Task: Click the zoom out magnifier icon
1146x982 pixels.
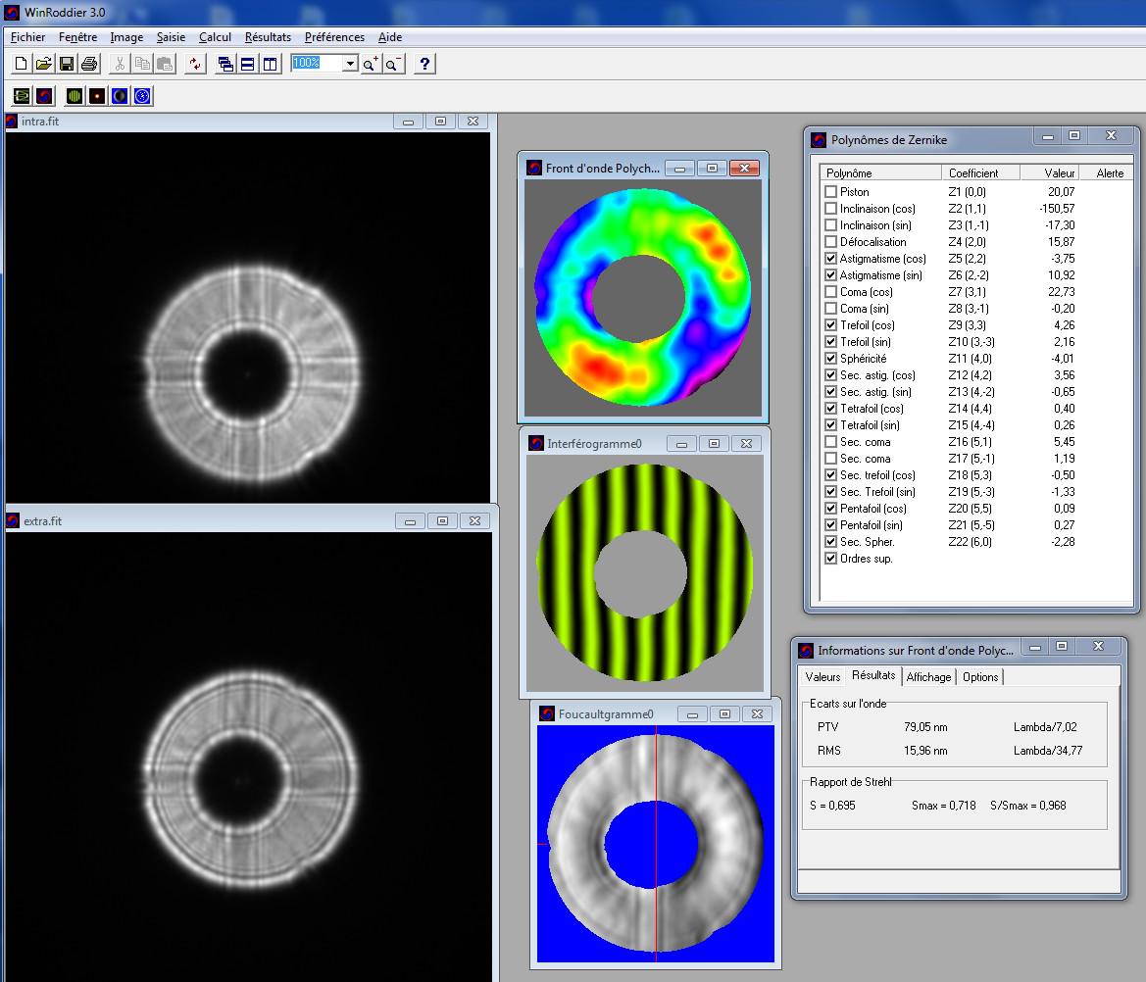Action: pos(393,64)
